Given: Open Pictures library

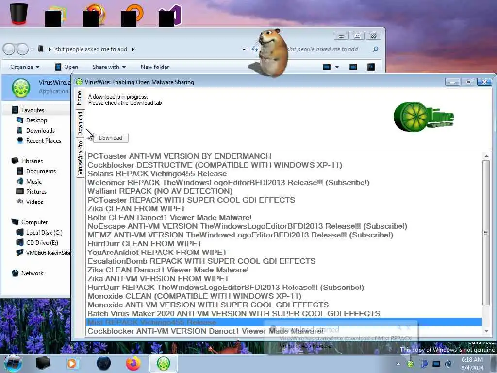Looking at the screenshot, I should [36, 191].
